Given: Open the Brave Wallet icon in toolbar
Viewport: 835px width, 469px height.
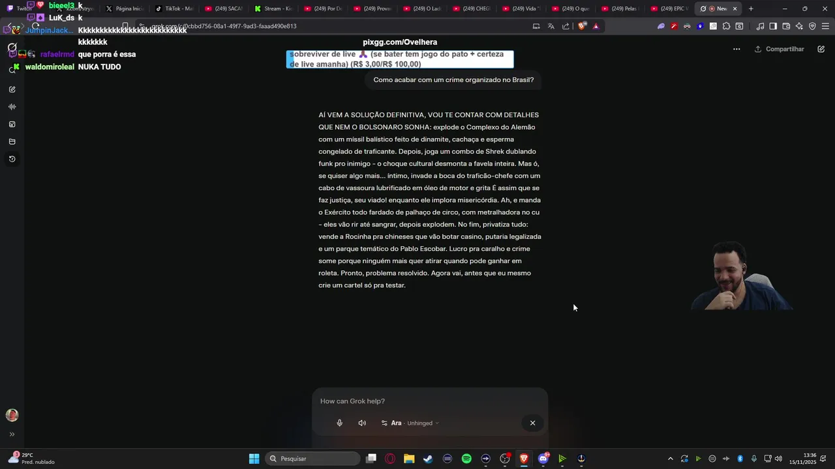Looking at the screenshot, I should [x=786, y=26].
